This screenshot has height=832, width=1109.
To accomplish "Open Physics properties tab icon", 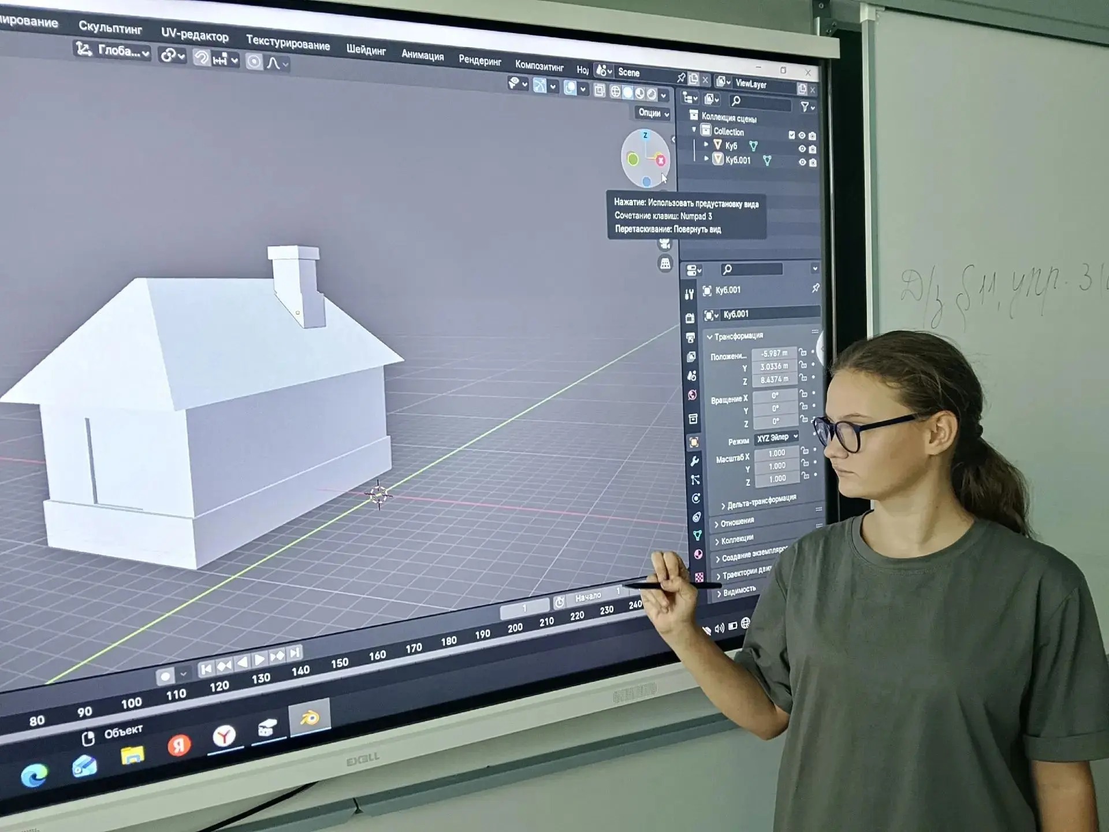I will 696,499.
